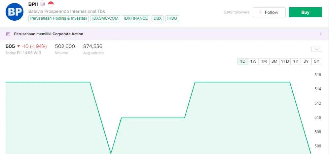Click the 'Today Fri 14:05 WIB' timestamp

point(23,53)
